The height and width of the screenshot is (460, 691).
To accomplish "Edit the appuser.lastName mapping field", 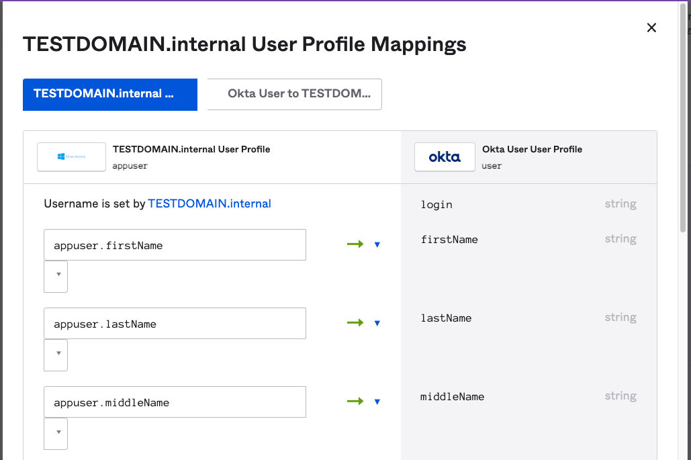I will pyautogui.click(x=175, y=324).
